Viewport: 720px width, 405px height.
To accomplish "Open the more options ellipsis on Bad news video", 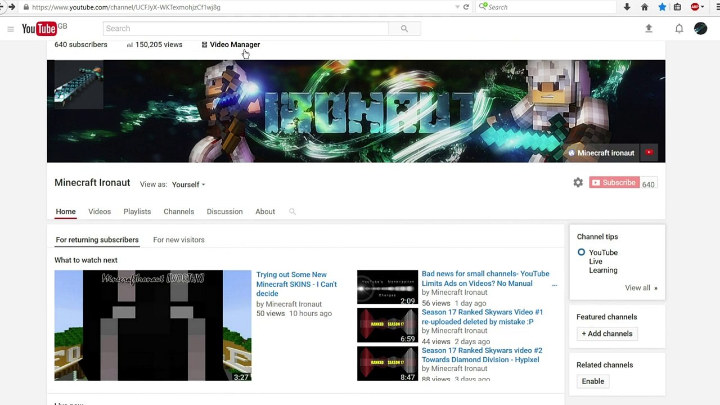I will coord(554,284).
